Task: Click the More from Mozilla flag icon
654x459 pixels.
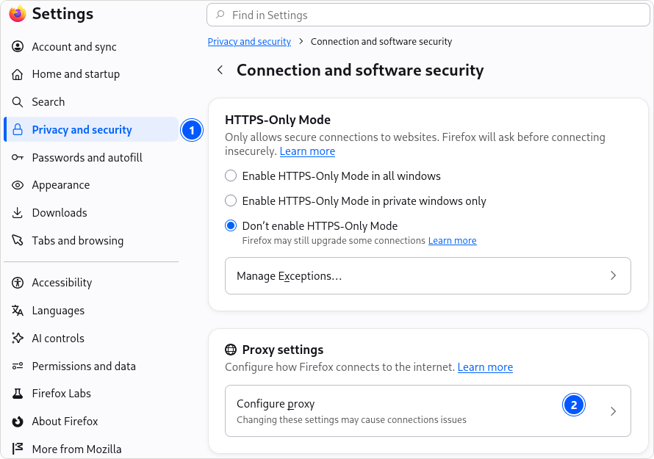Action: click(x=18, y=449)
